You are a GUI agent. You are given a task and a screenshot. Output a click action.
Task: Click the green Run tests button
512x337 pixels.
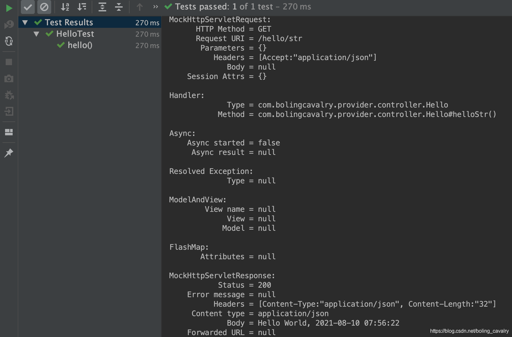[9, 8]
